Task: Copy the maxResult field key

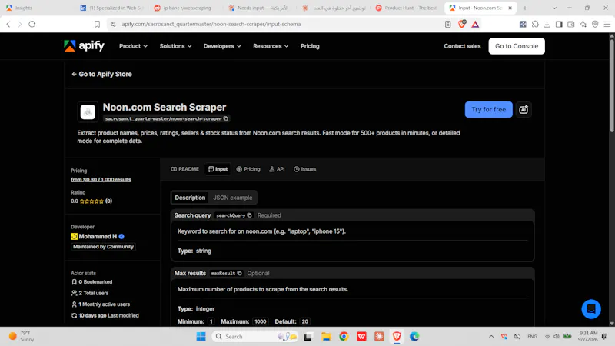Action: pyautogui.click(x=239, y=273)
